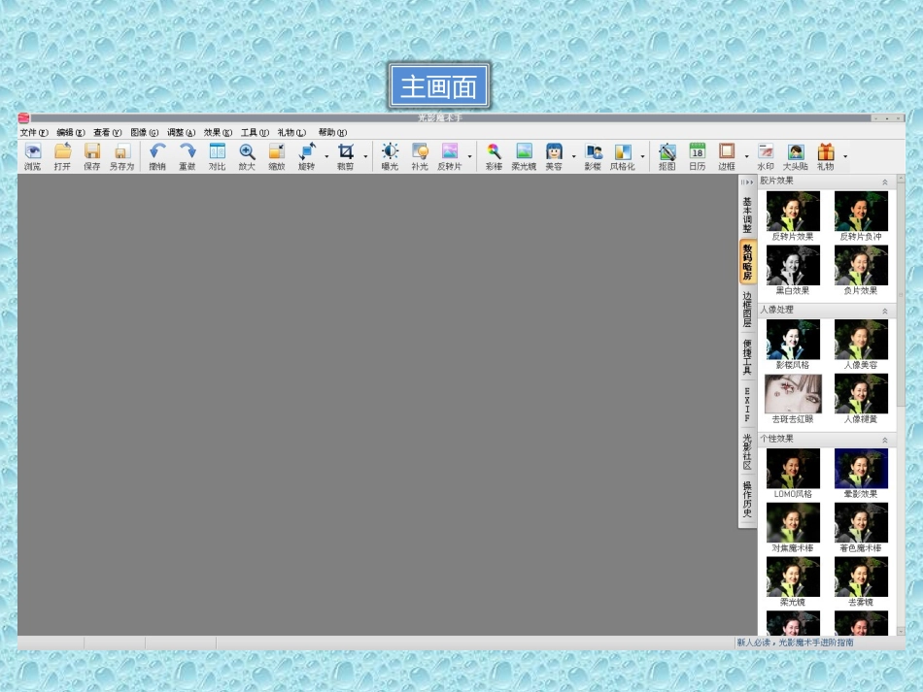923x692 pixels.
Task: Choose the 另存为 save-as toolbar icon
Action: pos(121,156)
